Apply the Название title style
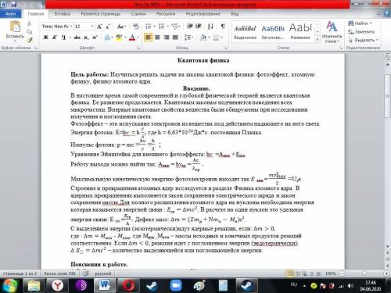This screenshot has width=391, height=293. click(300, 32)
